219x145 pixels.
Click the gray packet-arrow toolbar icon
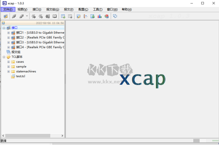pyautogui.click(x=47, y=16)
